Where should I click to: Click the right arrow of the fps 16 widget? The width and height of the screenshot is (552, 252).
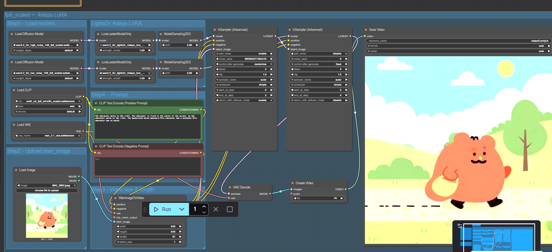pyautogui.click(x=342, y=198)
